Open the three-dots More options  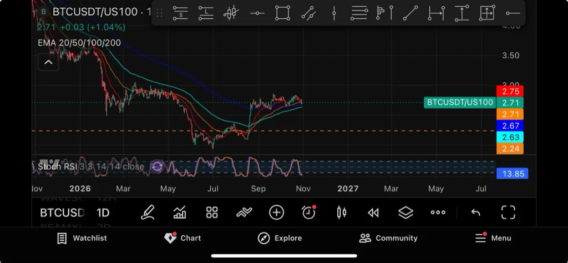click(x=438, y=213)
